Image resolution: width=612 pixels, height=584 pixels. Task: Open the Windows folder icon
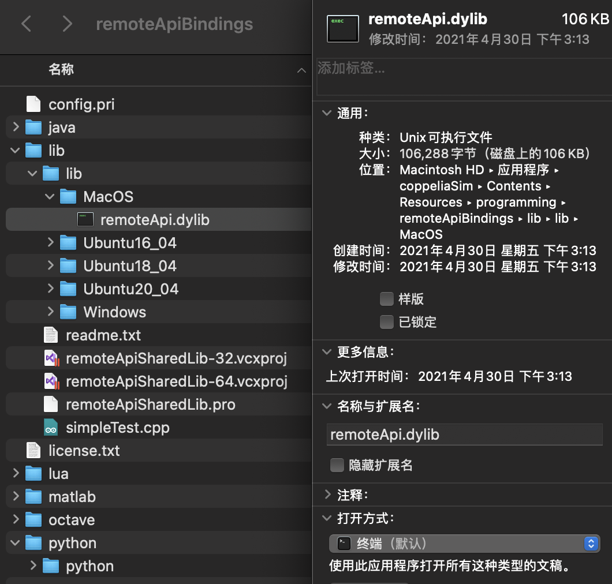tap(68, 312)
